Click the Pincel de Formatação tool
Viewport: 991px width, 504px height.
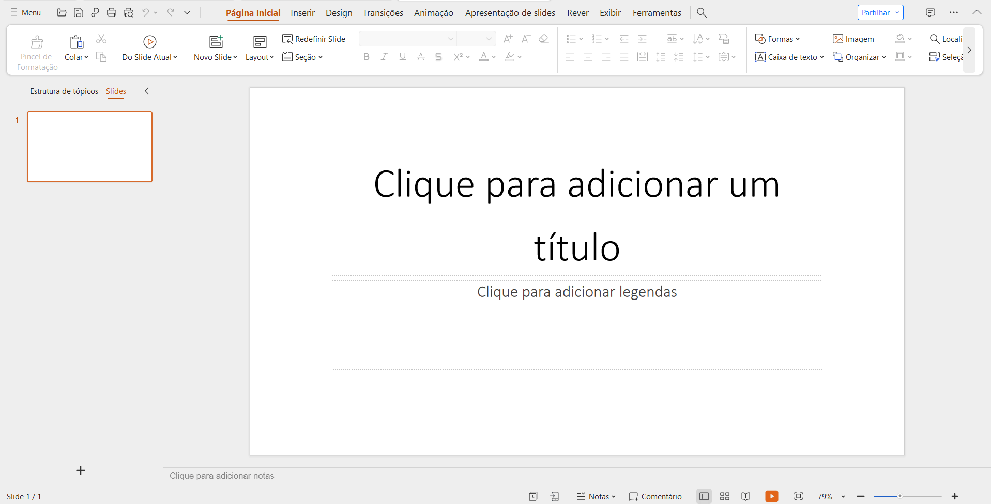pyautogui.click(x=37, y=53)
